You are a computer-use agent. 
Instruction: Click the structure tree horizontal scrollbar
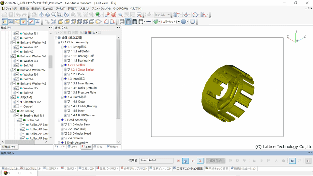click(x=20, y=142)
